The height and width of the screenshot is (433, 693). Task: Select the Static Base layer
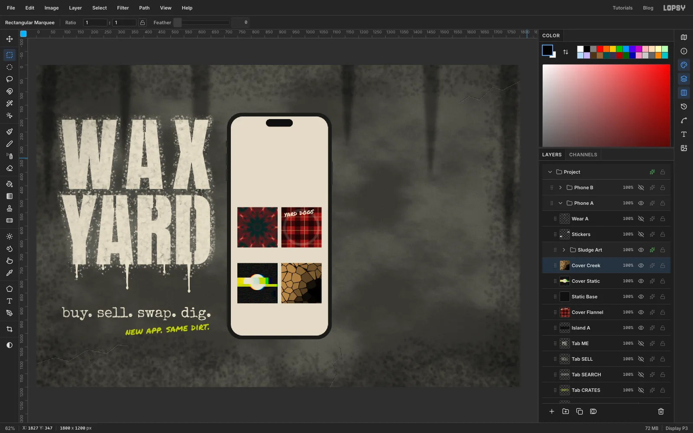(606, 297)
